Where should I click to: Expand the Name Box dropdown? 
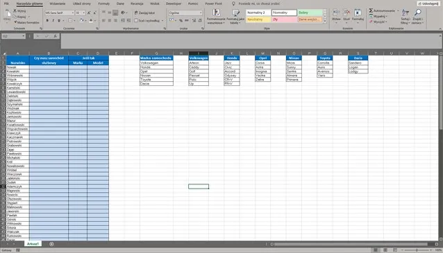pos(24,36)
